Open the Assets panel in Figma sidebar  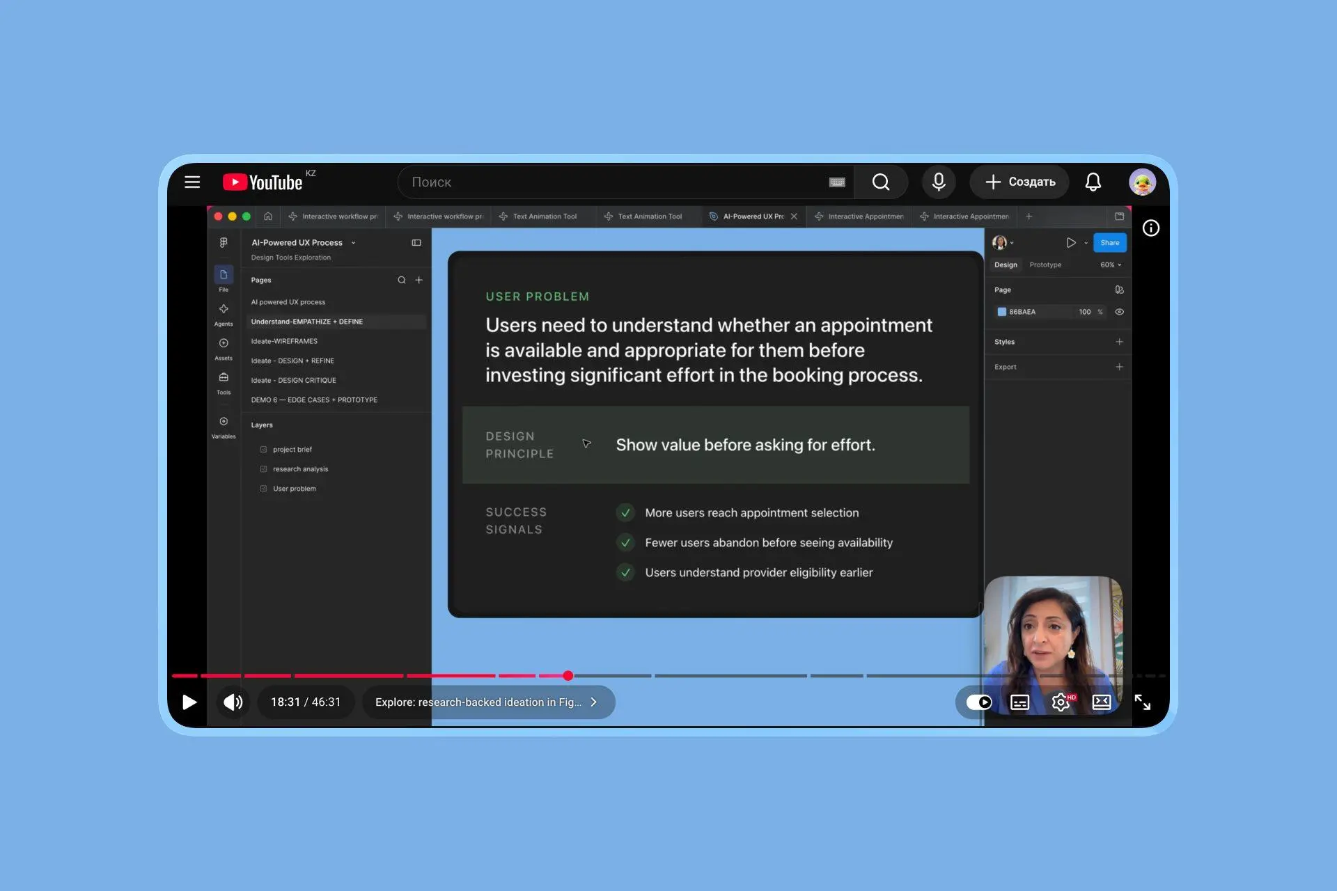[x=224, y=349]
